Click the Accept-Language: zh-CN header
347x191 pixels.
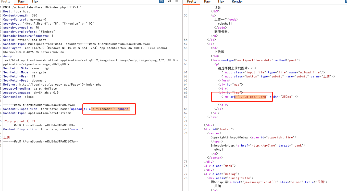click(31, 93)
